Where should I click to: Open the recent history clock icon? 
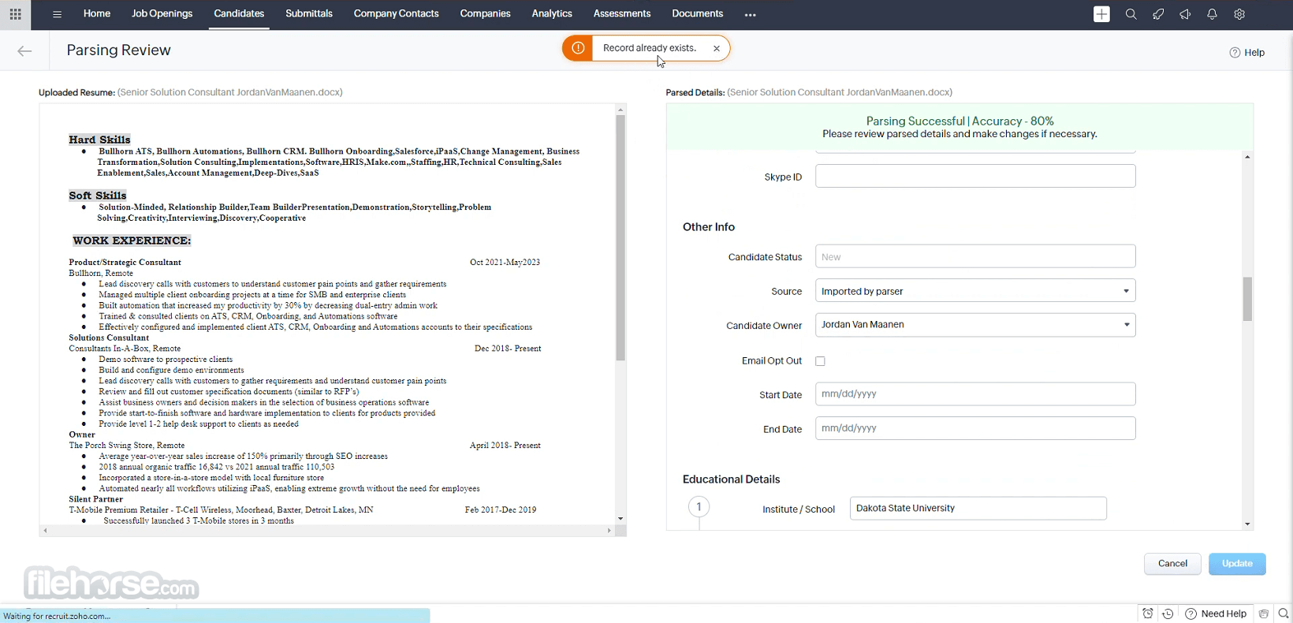click(1168, 614)
